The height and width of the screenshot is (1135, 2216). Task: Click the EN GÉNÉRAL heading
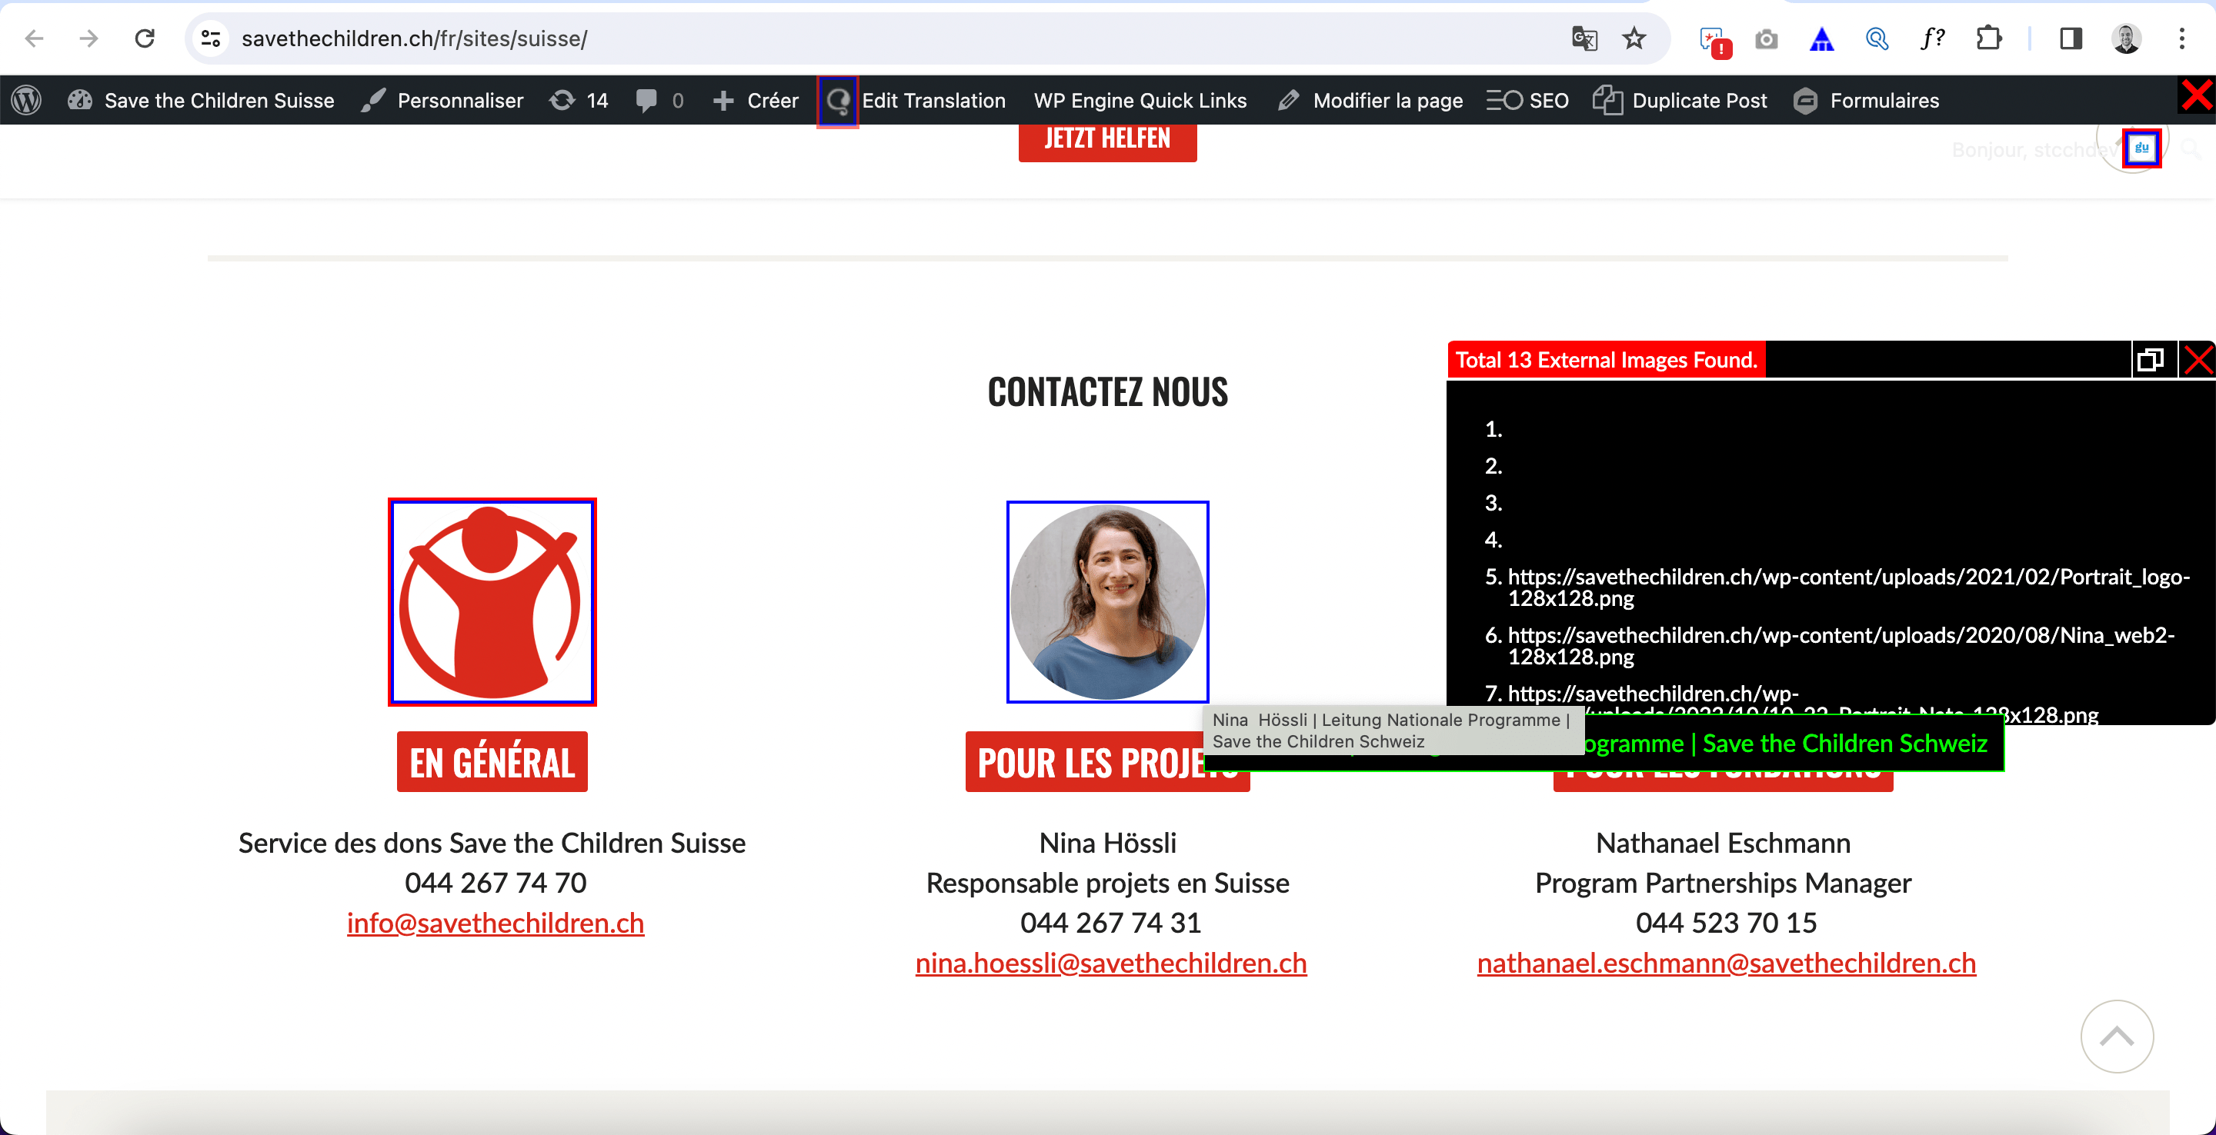[x=492, y=762]
